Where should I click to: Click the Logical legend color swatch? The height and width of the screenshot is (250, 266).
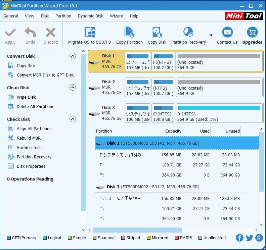[x=45, y=238]
